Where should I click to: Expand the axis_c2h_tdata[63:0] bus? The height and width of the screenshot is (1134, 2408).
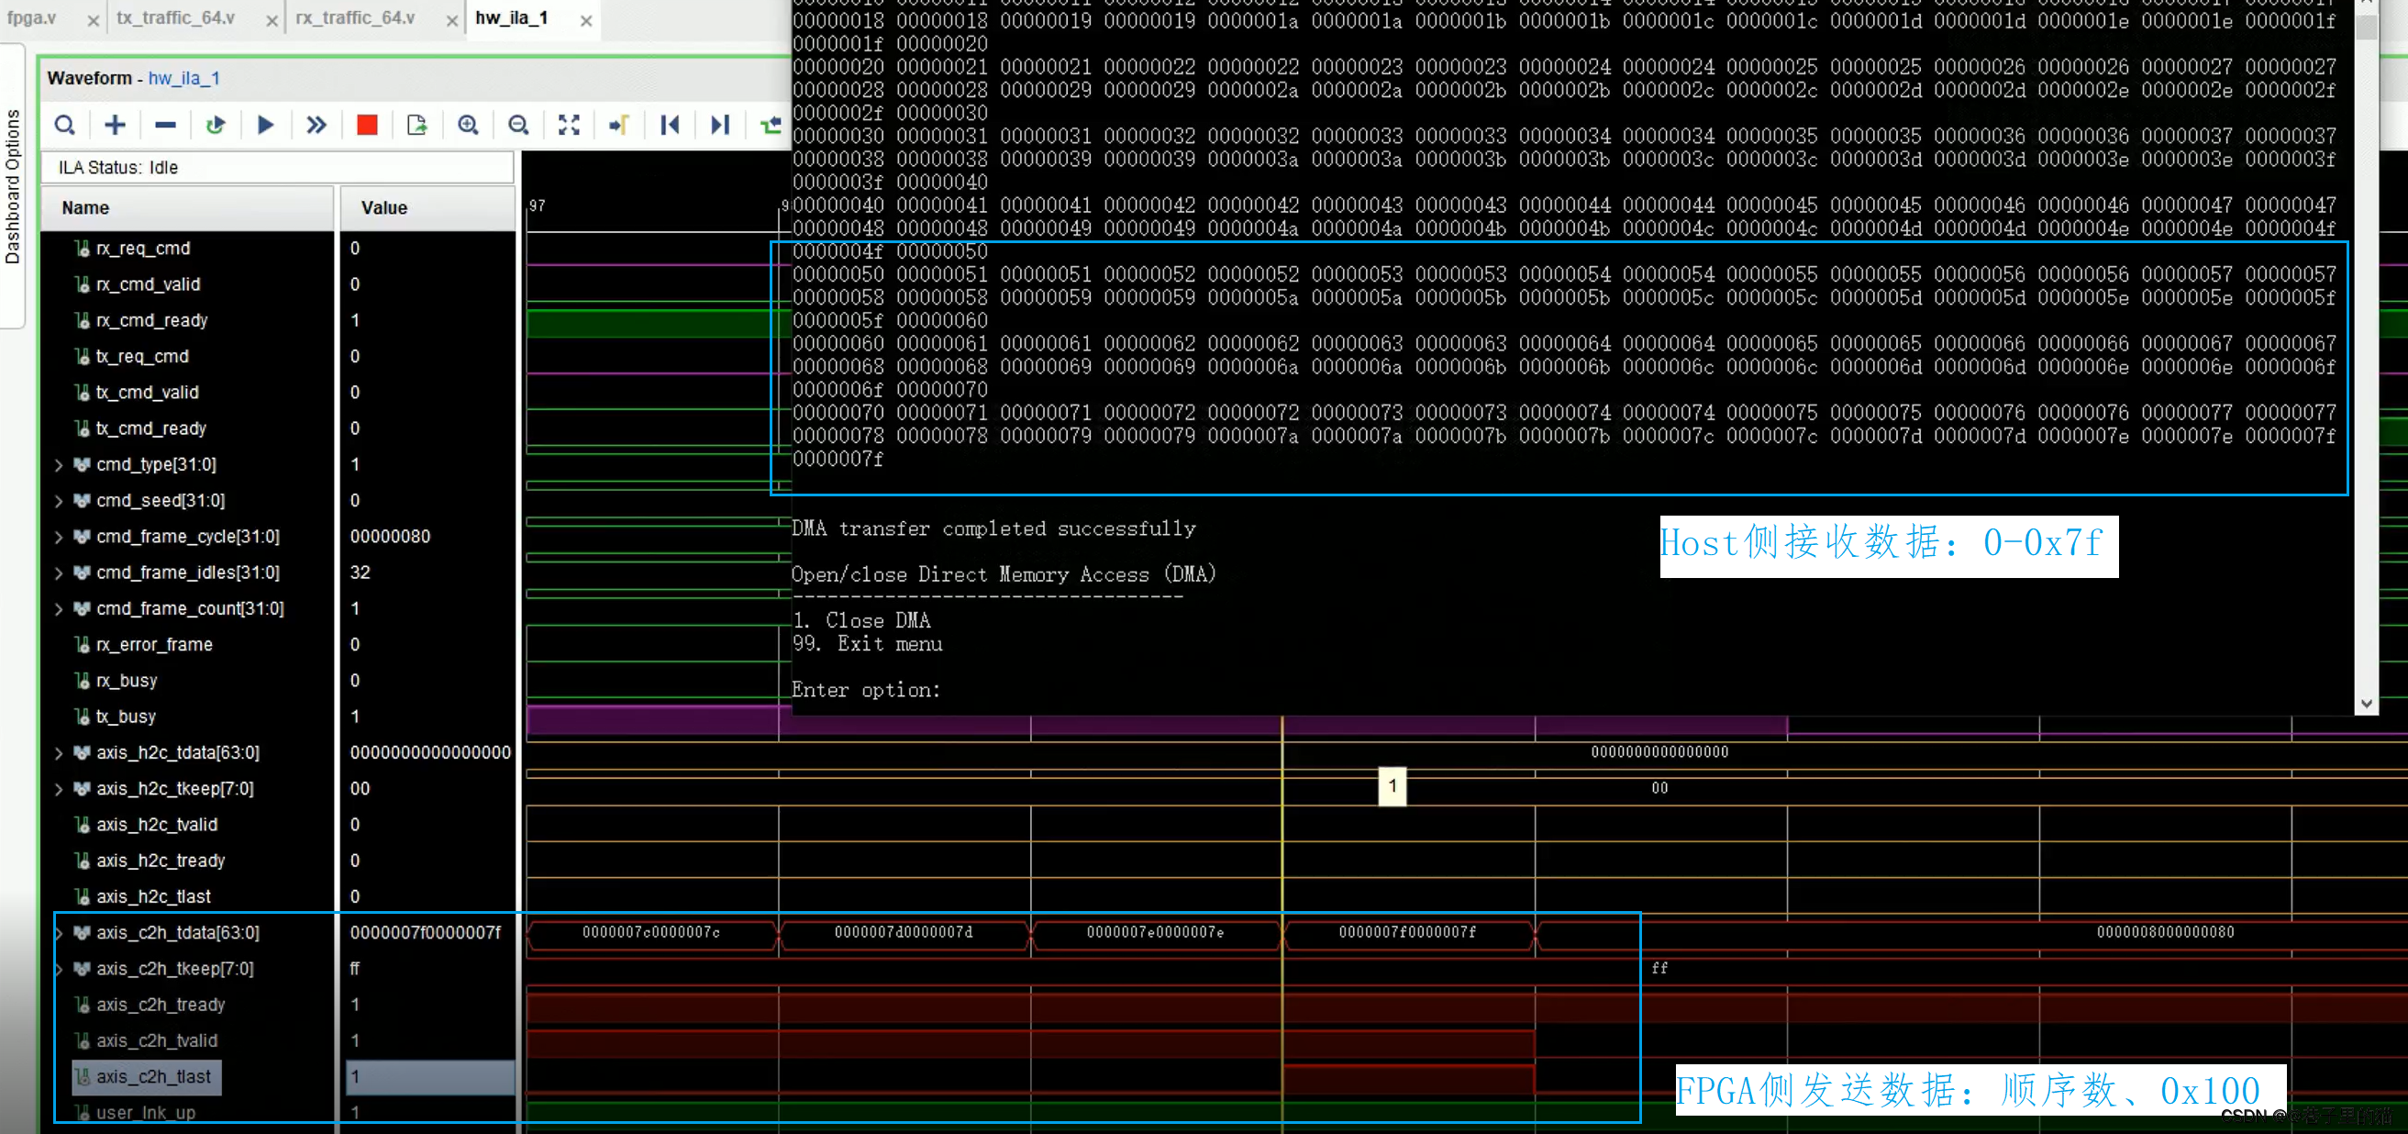58,932
